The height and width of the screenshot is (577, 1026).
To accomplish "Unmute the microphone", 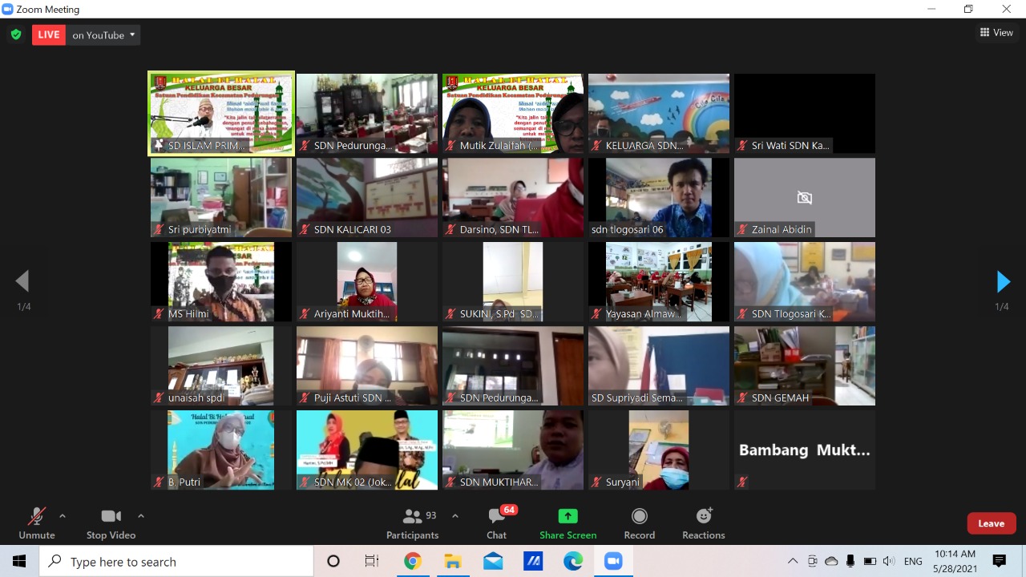I will point(37,524).
